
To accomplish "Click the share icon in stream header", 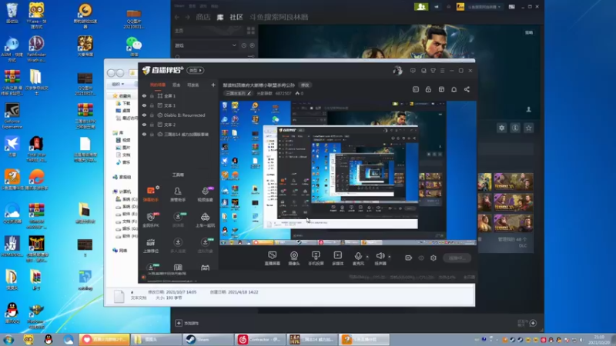I will click(467, 89).
